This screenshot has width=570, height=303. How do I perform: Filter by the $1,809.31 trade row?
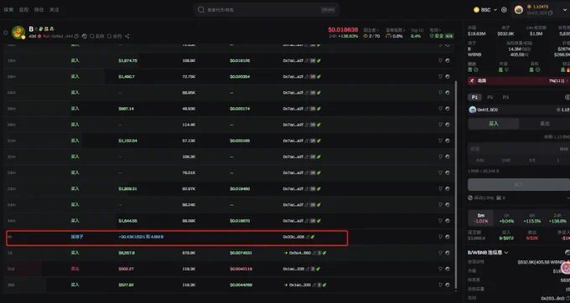point(440,188)
